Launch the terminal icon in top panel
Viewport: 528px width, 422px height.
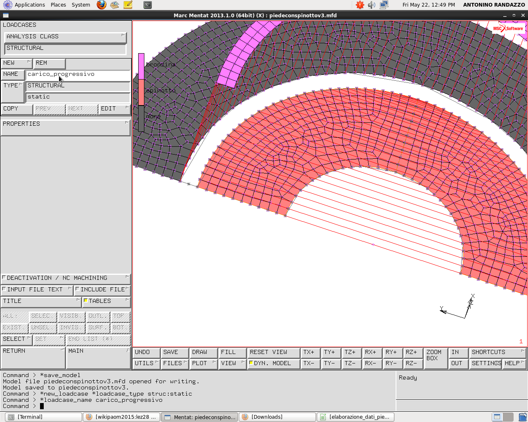(x=148, y=5)
